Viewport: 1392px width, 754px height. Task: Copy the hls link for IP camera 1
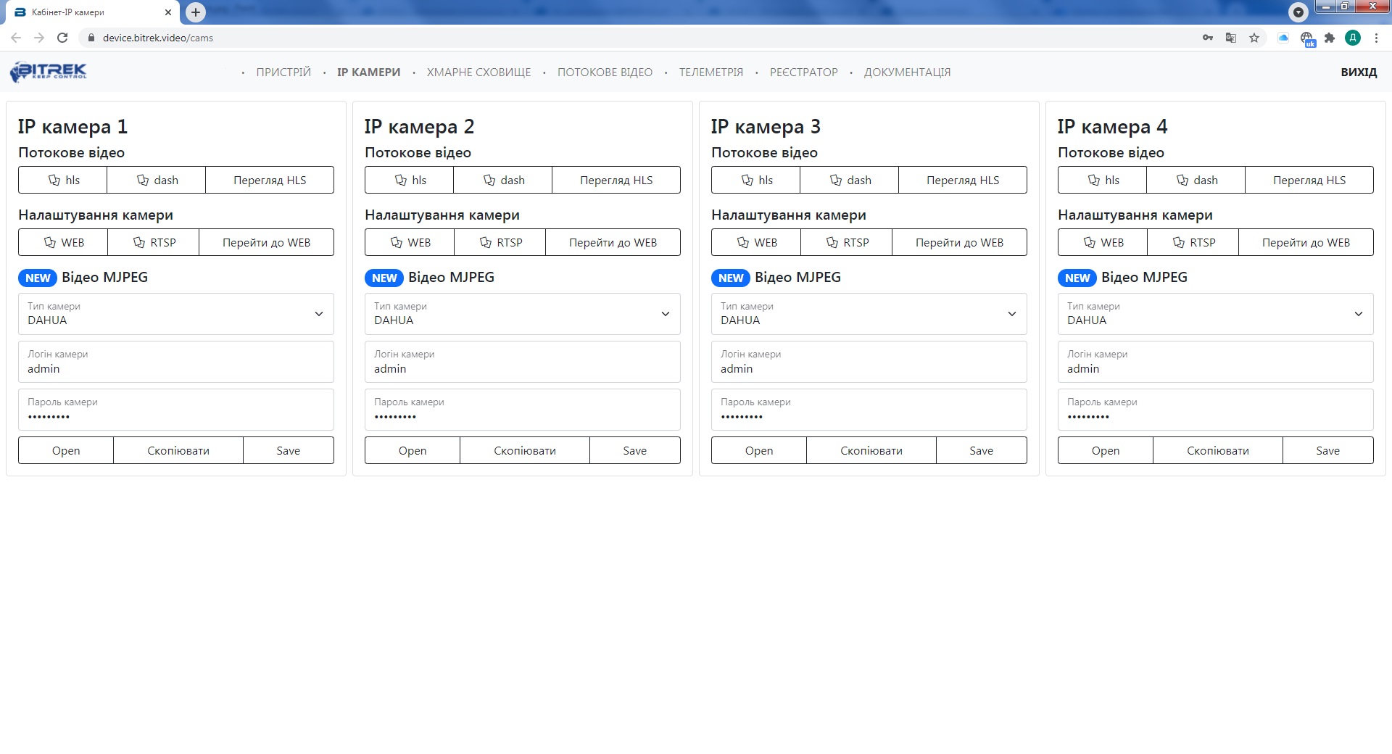click(x=63, y=180)
